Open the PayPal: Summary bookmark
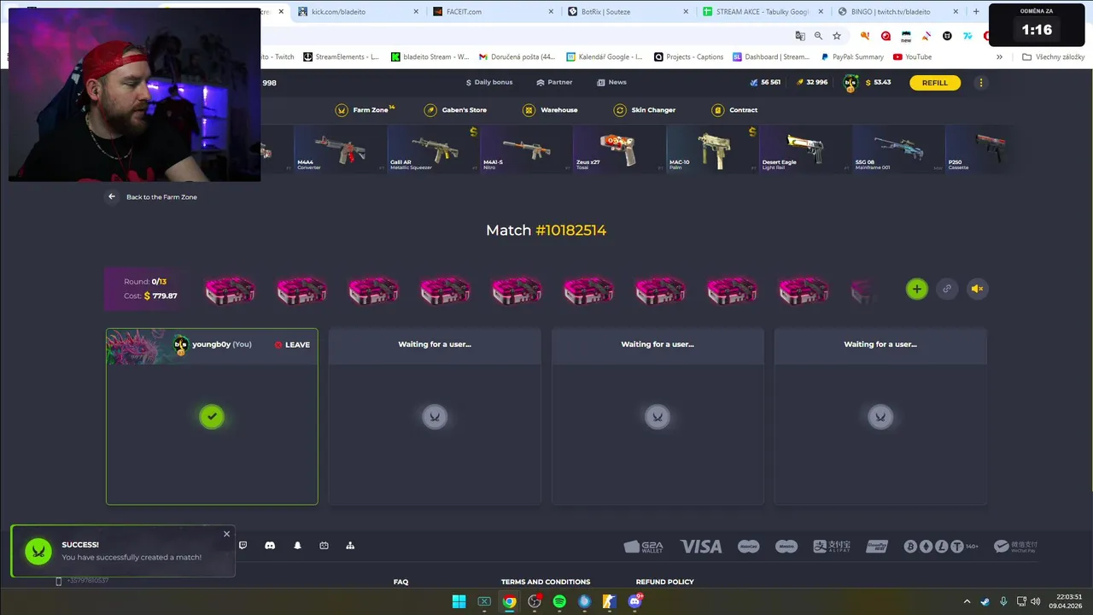 tap(852, 57)
